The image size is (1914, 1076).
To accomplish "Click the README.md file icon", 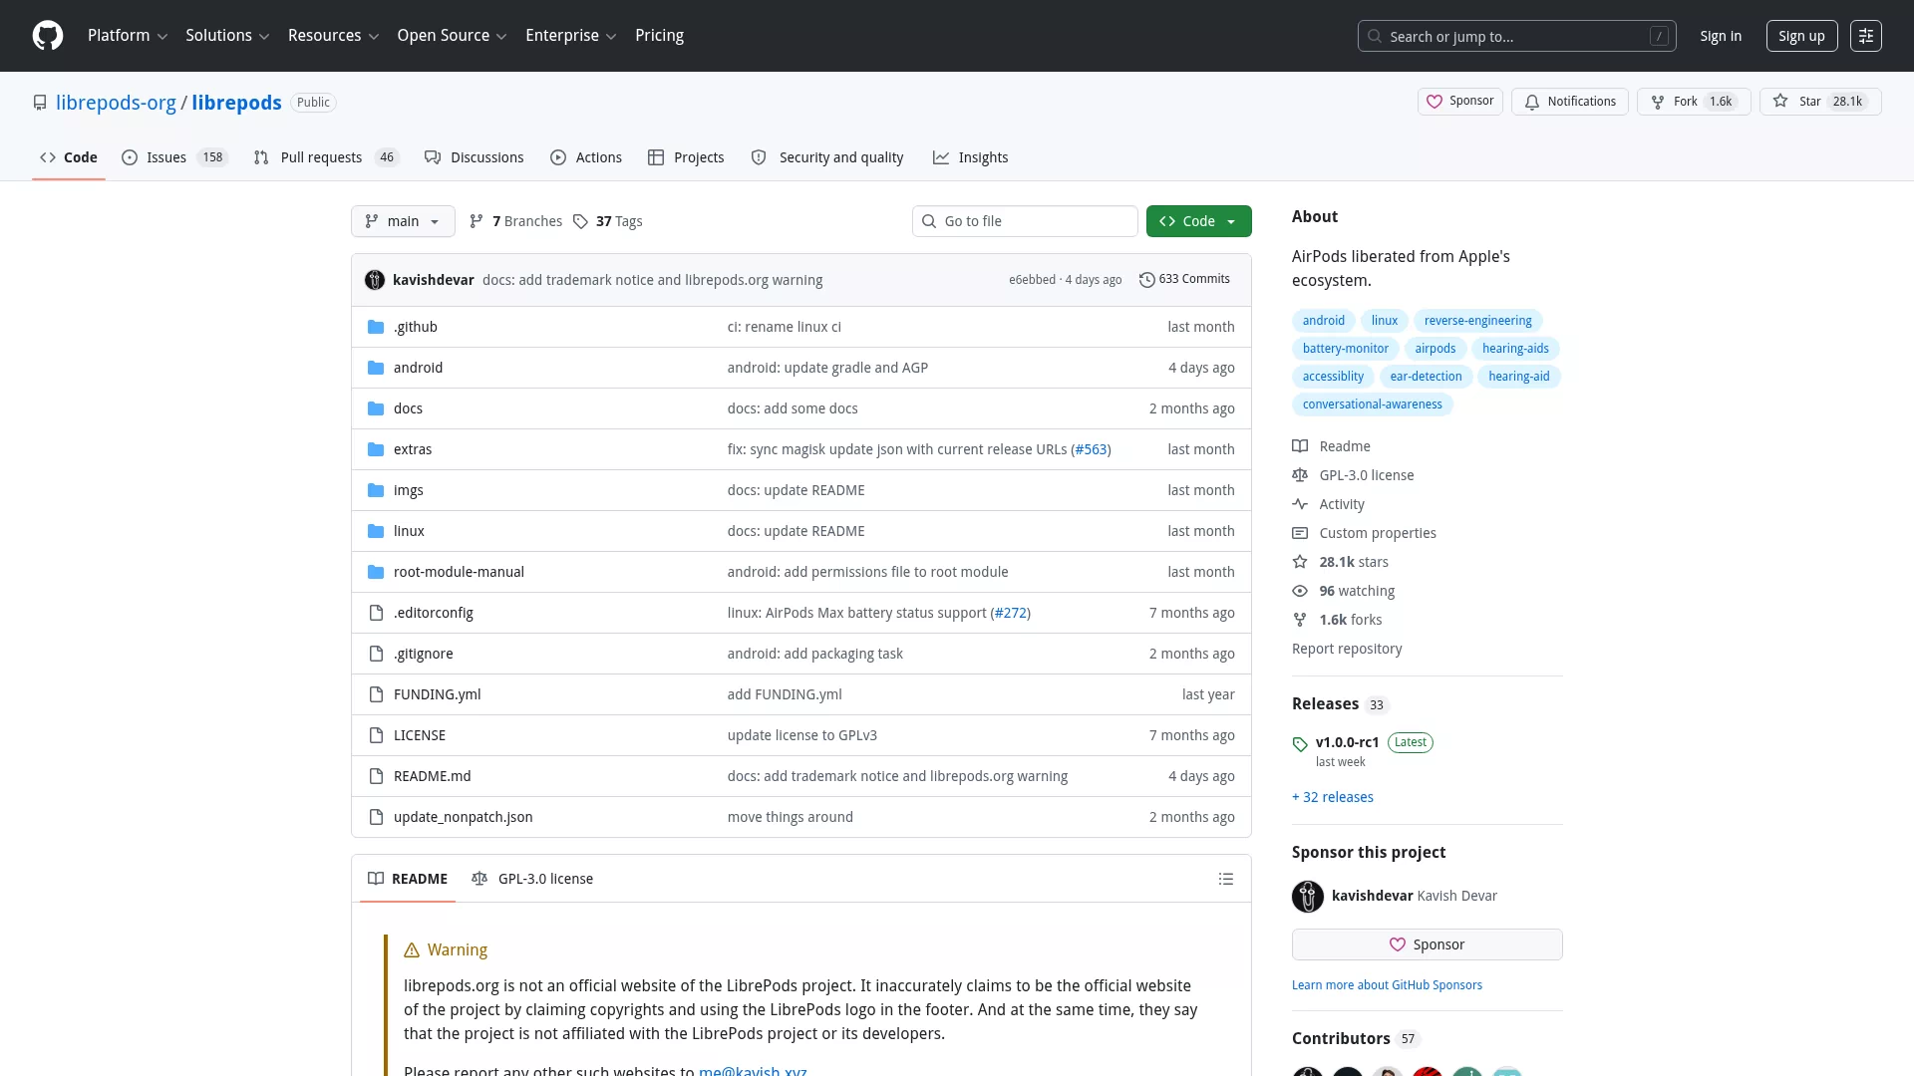I will pyautogui.click(x=376, y=776).
